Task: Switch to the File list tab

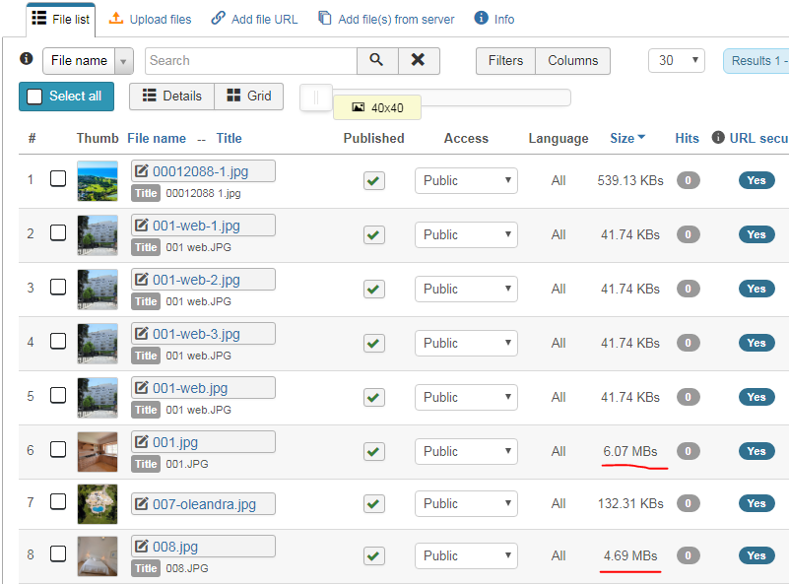Action: point(61,19)
